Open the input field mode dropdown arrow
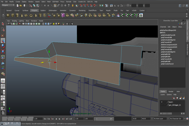This screenshot has height=126, width=189. (x=126, y=5)
